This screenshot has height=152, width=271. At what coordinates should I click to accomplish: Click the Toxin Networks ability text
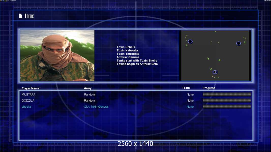tap(127, 50)
